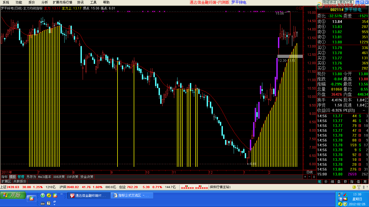This screenshot has height=207, width=369.
Task: Open the 工具 menu
Action: pos(93,2)
